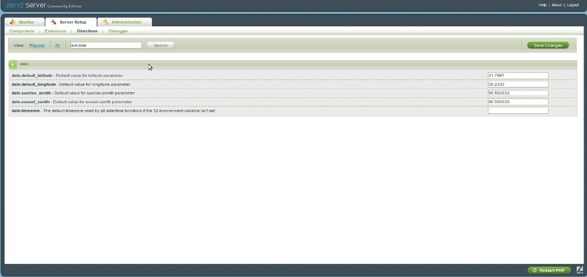
Task: Open the Help link
Action: pos(542,5)
